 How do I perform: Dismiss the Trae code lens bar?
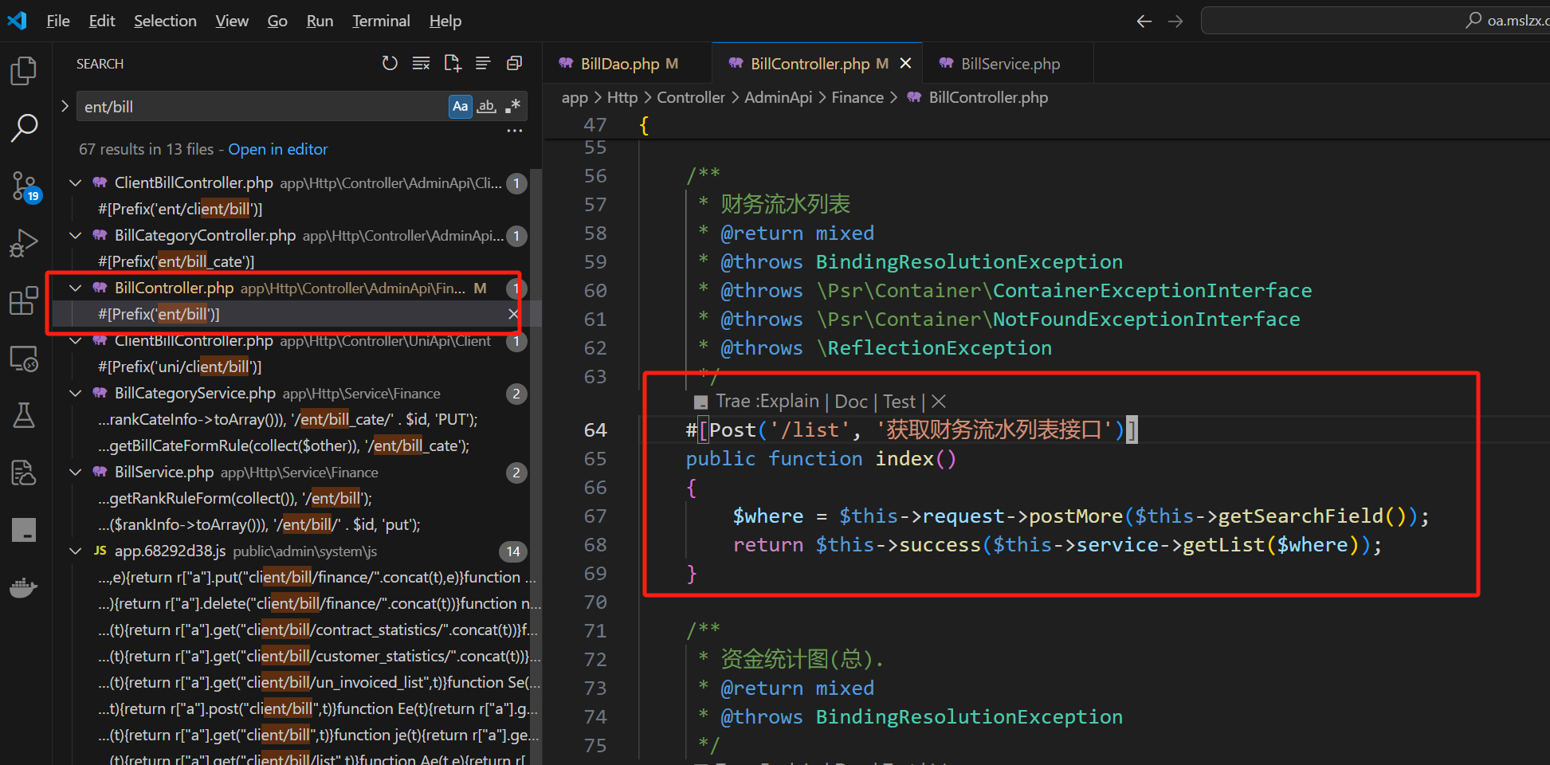click(939, 402)
